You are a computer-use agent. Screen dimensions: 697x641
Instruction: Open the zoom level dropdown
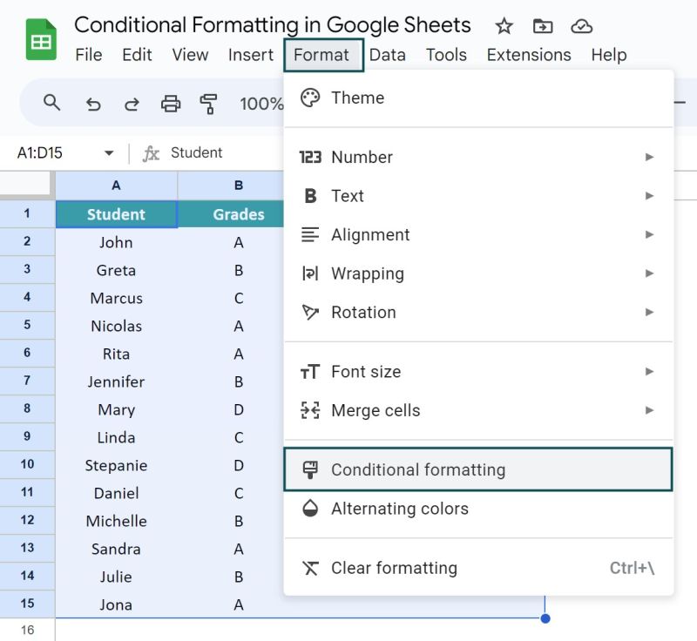262,103
